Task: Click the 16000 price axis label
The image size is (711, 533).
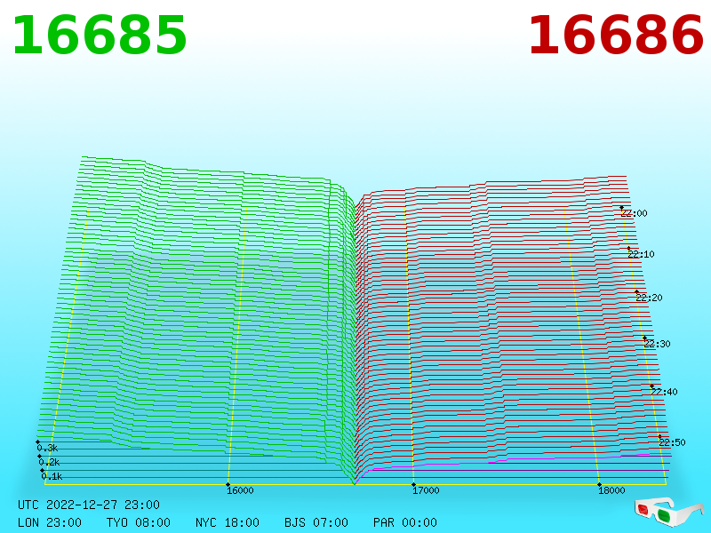Action: [240, 490]
